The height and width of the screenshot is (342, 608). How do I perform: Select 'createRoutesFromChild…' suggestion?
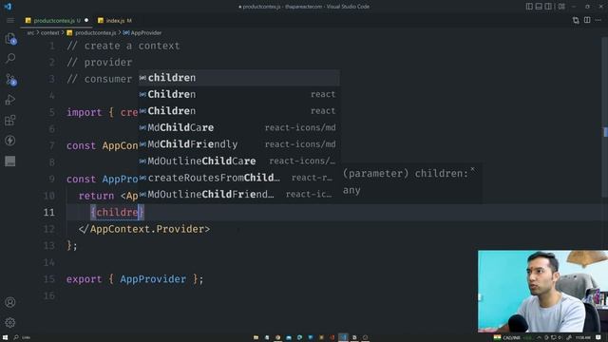[x=239, y=178]
